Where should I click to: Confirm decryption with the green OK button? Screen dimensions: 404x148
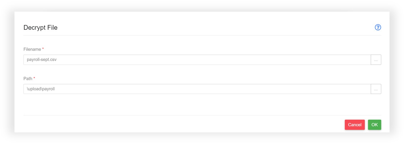pyautogui.click(x=374, y=125)
